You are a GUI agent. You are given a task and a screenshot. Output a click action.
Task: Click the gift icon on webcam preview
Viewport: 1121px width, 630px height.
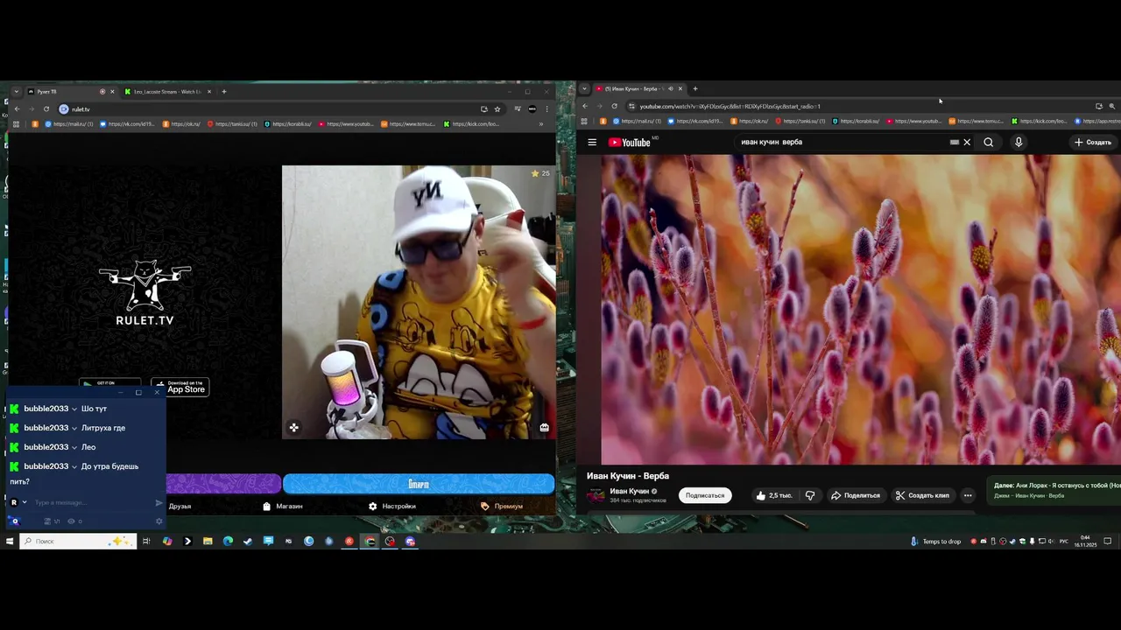tap(544, 428)
